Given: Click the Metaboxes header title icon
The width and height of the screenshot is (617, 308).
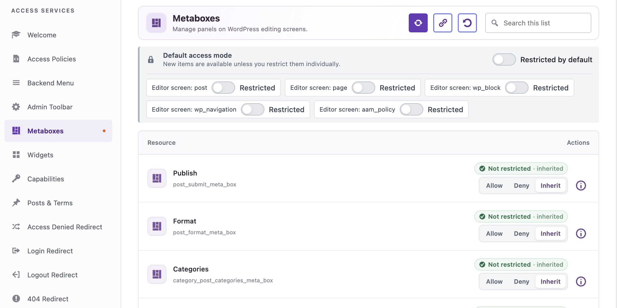Looking at the screenshot, I should [156, 23].
